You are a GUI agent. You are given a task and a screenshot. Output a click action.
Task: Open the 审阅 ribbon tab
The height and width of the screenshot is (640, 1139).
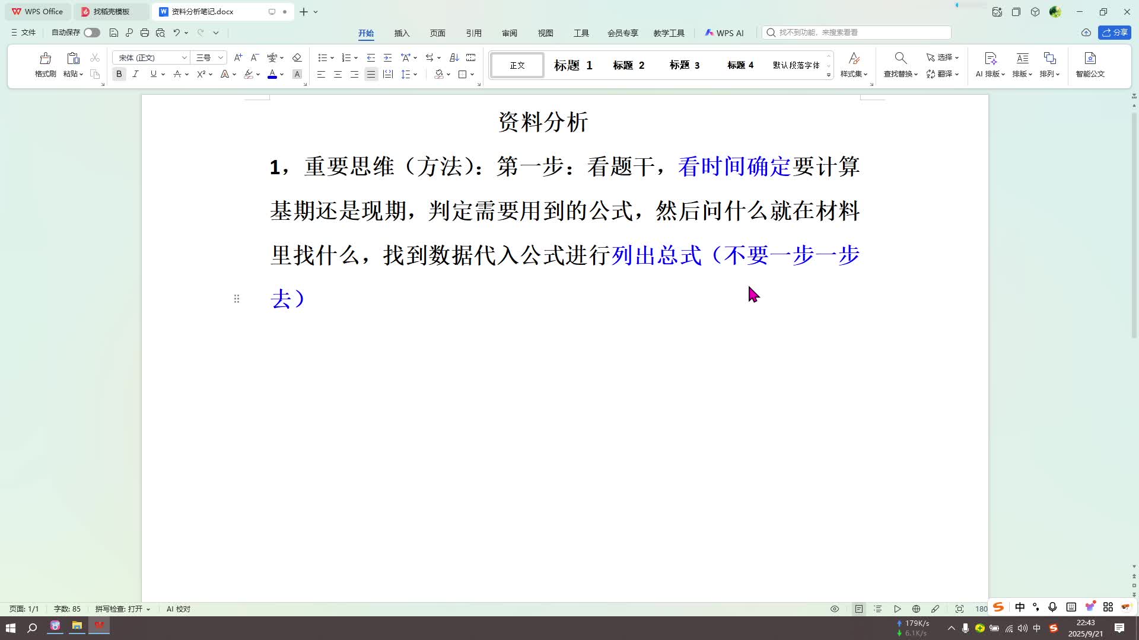(x=509, y=33)
